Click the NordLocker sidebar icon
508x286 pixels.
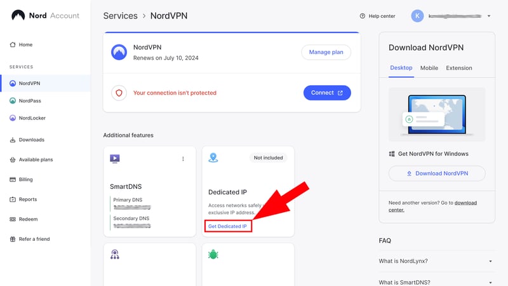pos(13,118)
